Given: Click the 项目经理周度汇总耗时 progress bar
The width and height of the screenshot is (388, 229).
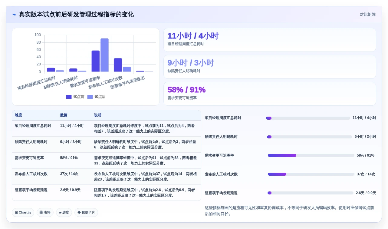Looking at the screenshot, I should (308, 118).
